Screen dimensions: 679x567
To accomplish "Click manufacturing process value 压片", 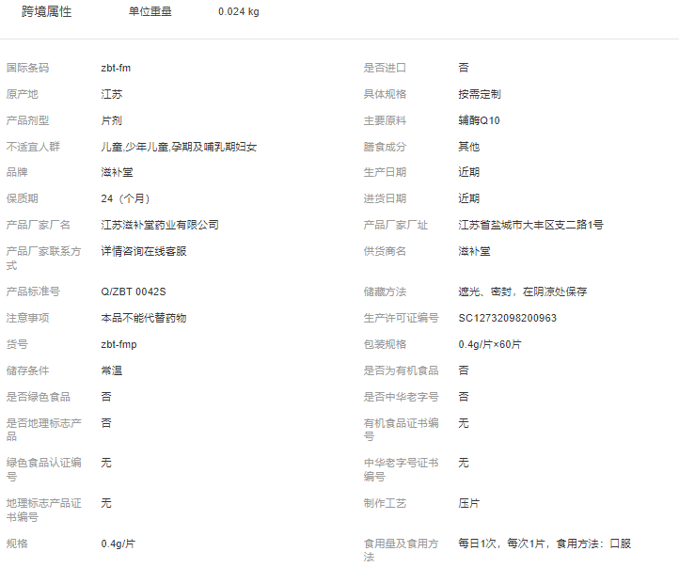I will pos(469,503).
